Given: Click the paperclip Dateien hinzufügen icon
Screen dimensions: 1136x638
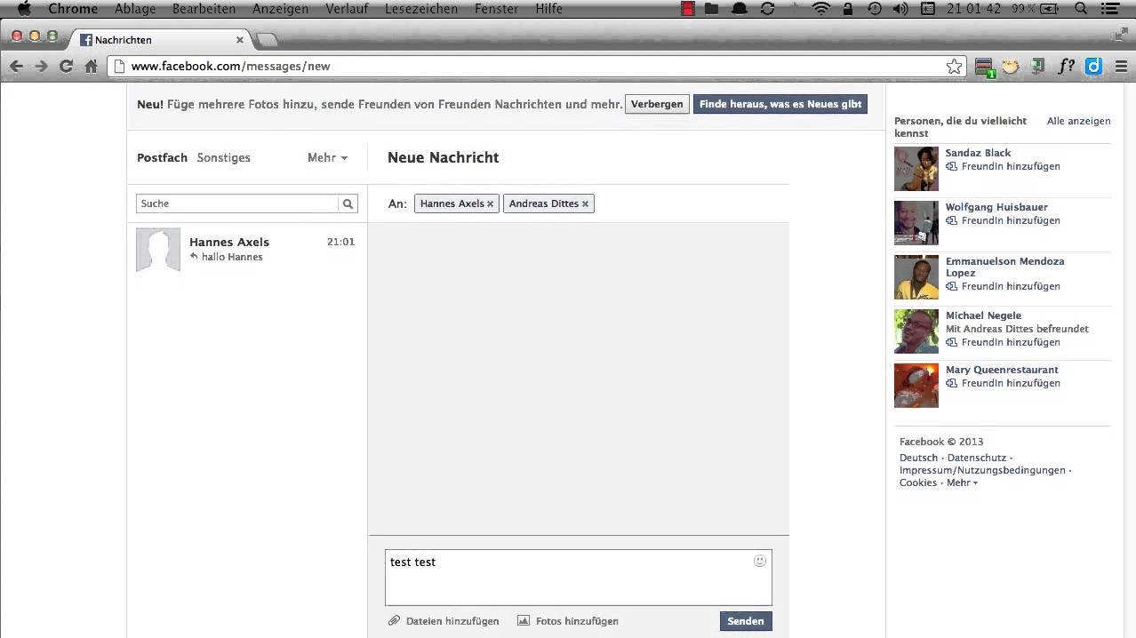Looking at the screenshot, I should point(394,621).
